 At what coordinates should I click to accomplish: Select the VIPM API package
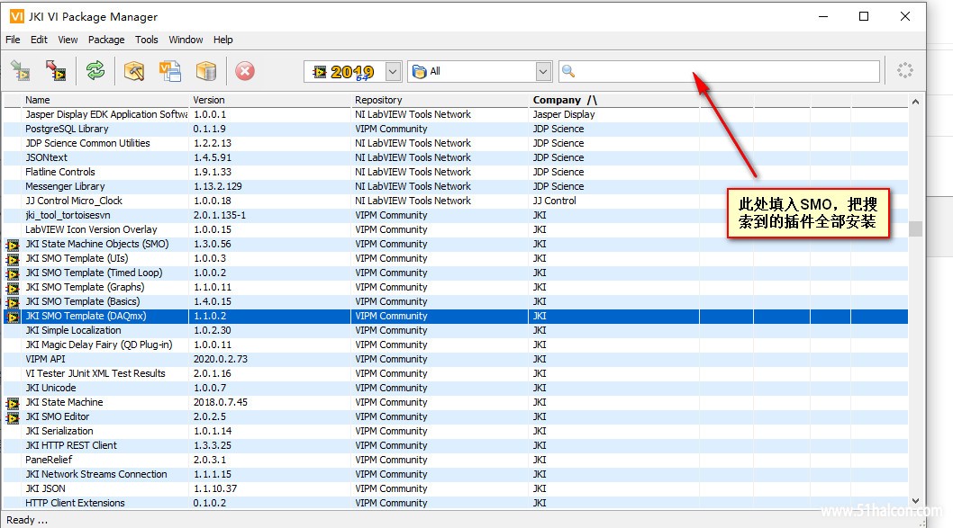click(456, 359)
